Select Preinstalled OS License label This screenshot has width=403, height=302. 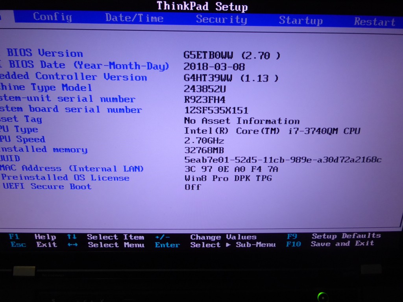pyautogui.click(x=65, y=177)
